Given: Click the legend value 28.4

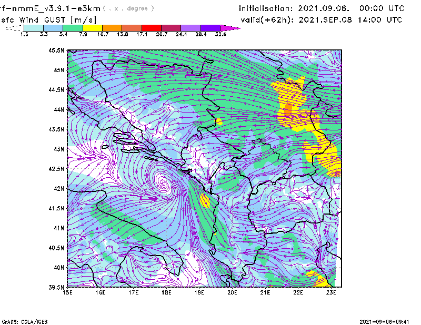Looking at the screenshot, I should [201, 34].
